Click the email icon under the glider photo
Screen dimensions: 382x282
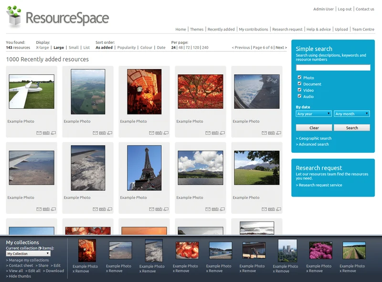coord(38,133)
